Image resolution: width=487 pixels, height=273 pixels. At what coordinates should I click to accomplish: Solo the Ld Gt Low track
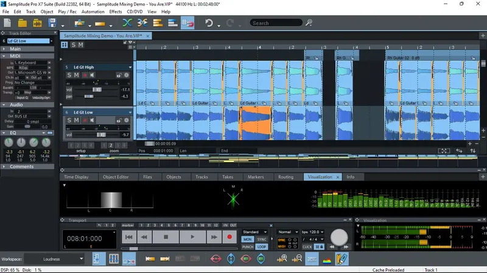point(69,120)
